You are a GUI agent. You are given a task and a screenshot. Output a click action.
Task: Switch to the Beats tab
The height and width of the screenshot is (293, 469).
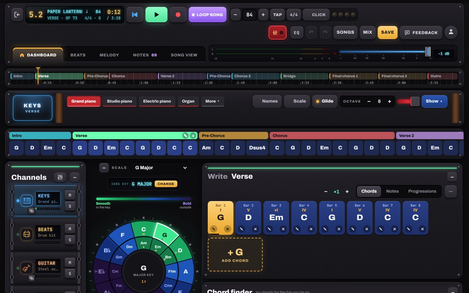[x=78, y=55]
